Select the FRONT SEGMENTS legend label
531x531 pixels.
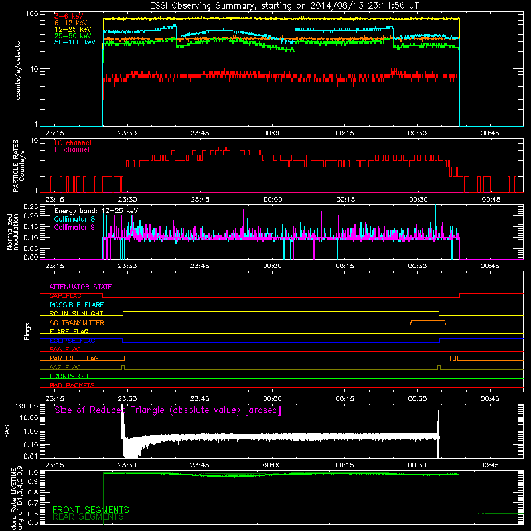91,510
